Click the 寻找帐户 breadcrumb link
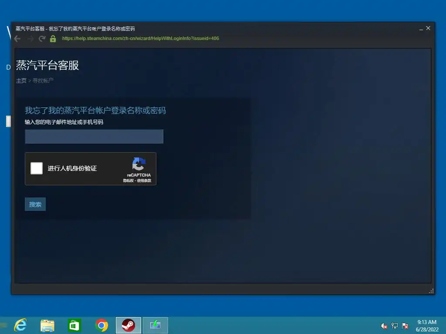This screenshot has height=334, width=446. pyautogui.click(x=43, y=80)
